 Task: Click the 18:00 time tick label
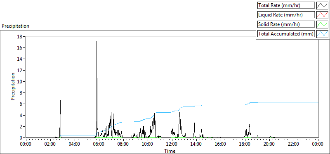pos(245,145)
